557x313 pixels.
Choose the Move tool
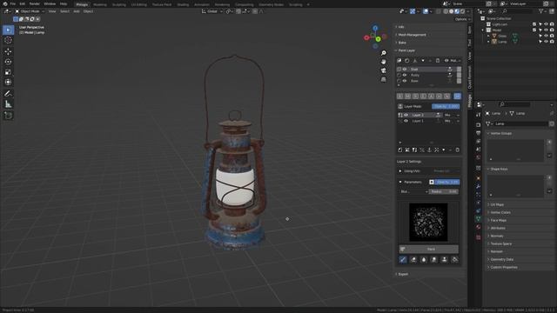click(8, 51)
